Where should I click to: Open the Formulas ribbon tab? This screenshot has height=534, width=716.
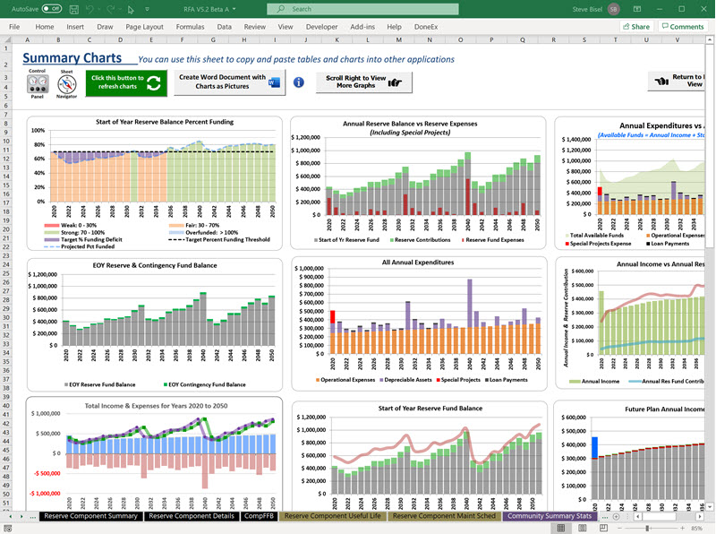point(190,27)
